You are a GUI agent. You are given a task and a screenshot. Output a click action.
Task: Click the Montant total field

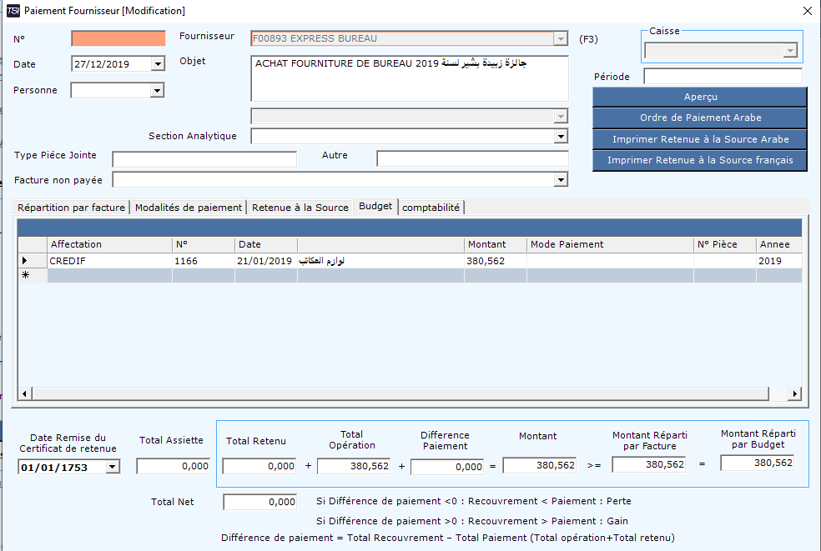click(539, 465)
